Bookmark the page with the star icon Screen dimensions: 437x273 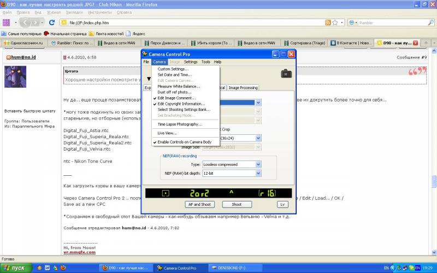tap(335, 22)
